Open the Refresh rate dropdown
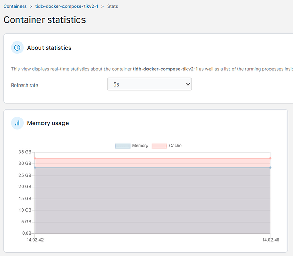The image size is (293, 256). pyautogui.click(x=149, y=84)
